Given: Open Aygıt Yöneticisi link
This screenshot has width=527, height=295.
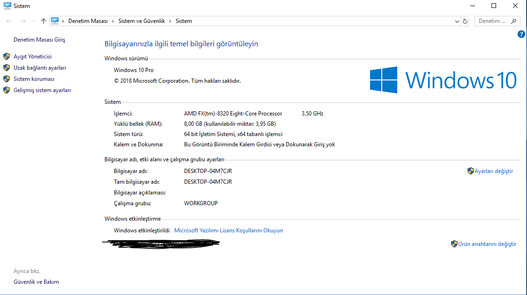Looking at the screenshot, I should pyautogui.click(x=33, y=57).
